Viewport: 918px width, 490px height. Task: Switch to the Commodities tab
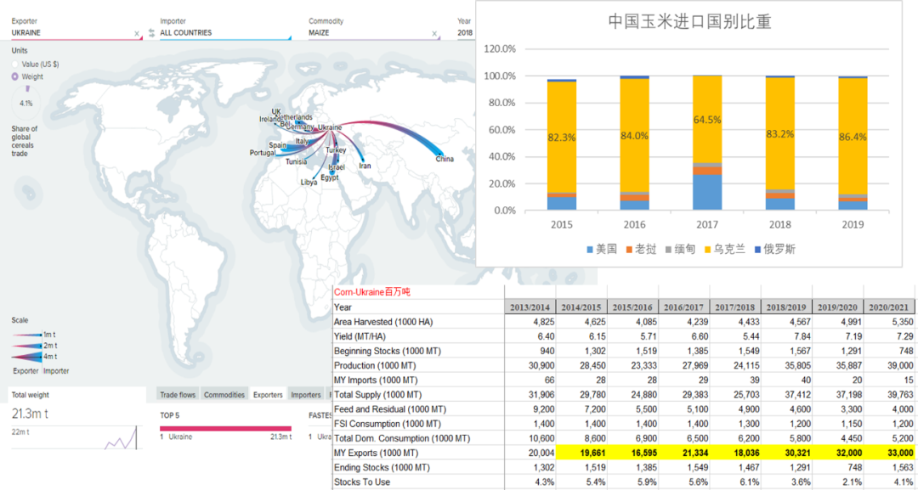click(x=224, y=395)
